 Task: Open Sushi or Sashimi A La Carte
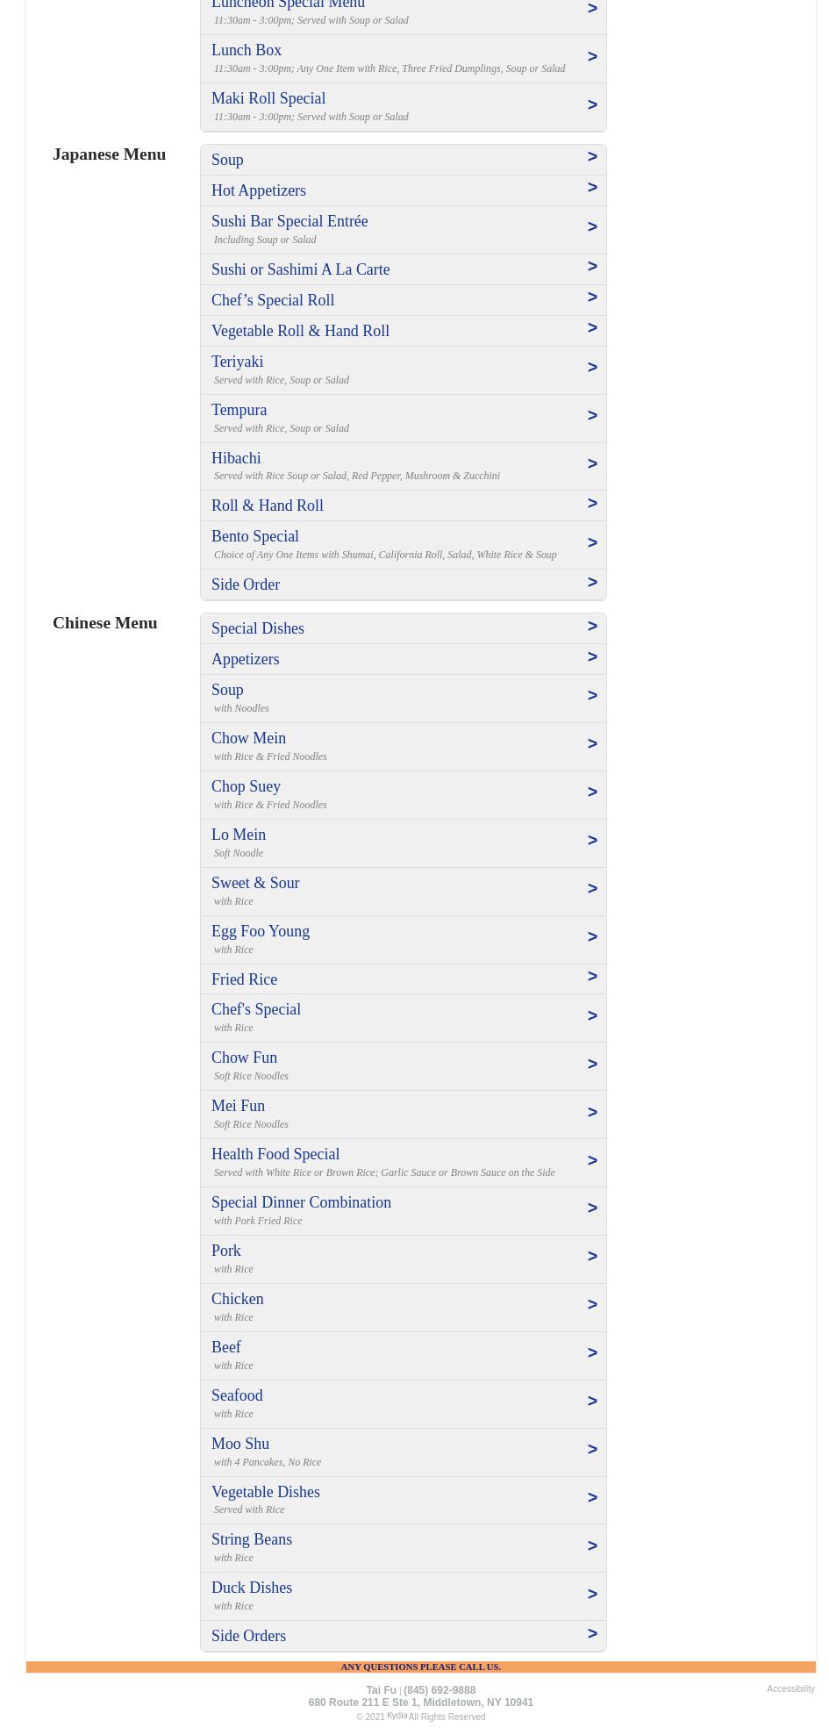click(x=300, y=269)
